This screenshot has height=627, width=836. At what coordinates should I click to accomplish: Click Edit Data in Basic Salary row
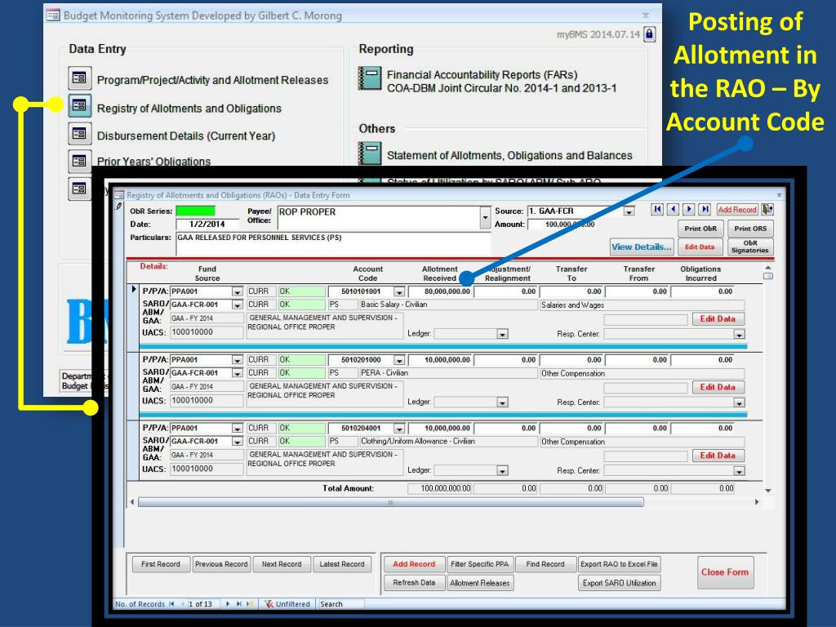(x=718, y=319)
